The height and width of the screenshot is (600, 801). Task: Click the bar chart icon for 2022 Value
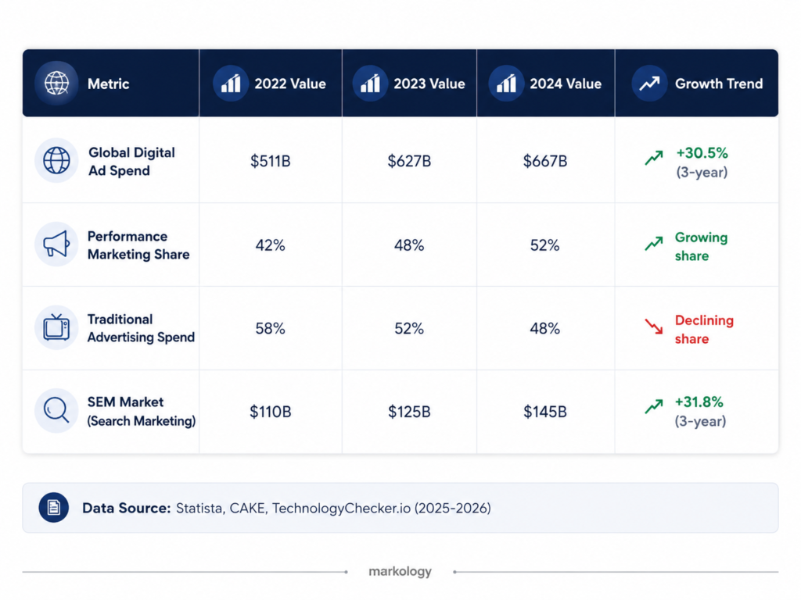(231, 83)
